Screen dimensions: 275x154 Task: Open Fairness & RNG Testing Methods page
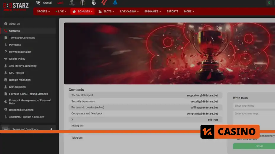pos(28,94)
